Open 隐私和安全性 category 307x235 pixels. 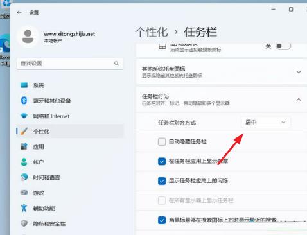coord(70,223)
